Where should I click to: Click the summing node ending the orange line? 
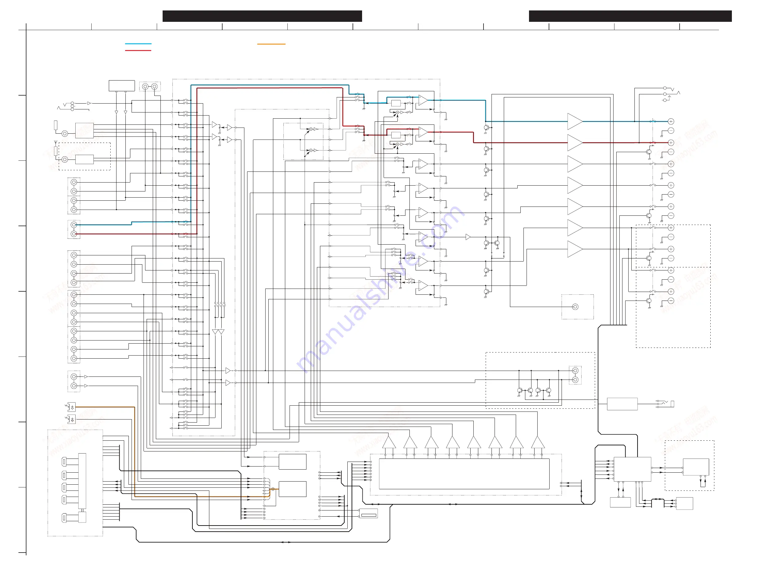pyautogui.click(x=273, y=489)
